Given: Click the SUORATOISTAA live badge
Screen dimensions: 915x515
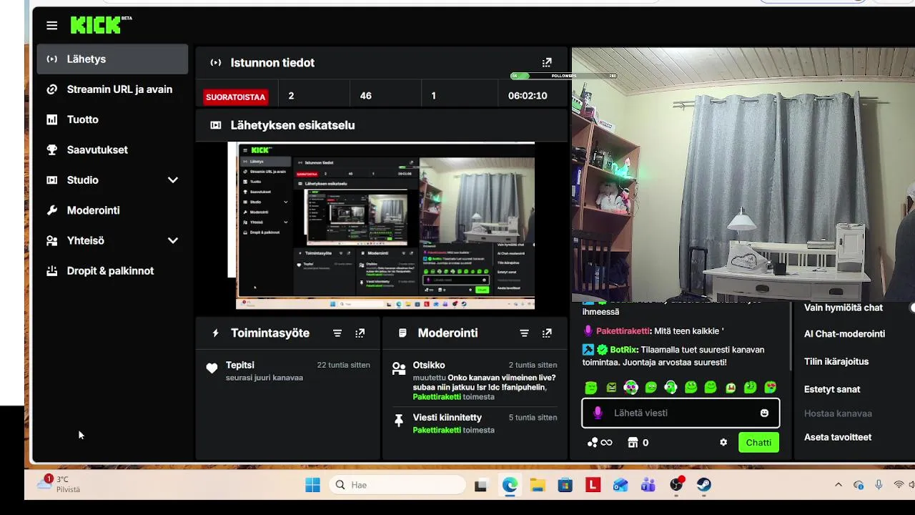Looking at the screenshot, I should [x=235, y=97].
